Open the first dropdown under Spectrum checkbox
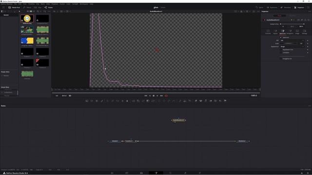This screenshot has width=312, height=175. (x=292, y=40)
